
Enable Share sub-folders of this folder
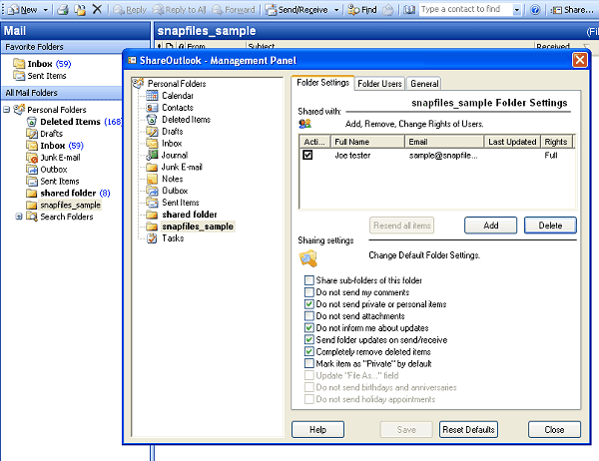point(309,280)
